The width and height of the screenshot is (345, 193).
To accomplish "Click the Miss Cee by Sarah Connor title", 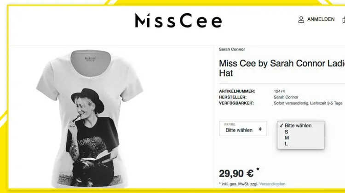I will [x=282, y=68].
